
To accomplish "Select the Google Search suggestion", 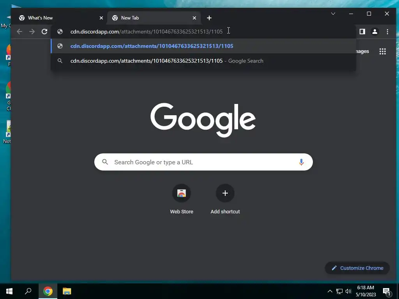I will point(203,61).
